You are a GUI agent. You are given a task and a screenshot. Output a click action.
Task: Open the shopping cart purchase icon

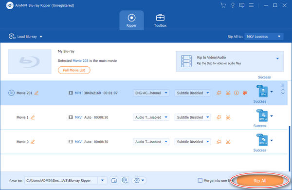223,5
